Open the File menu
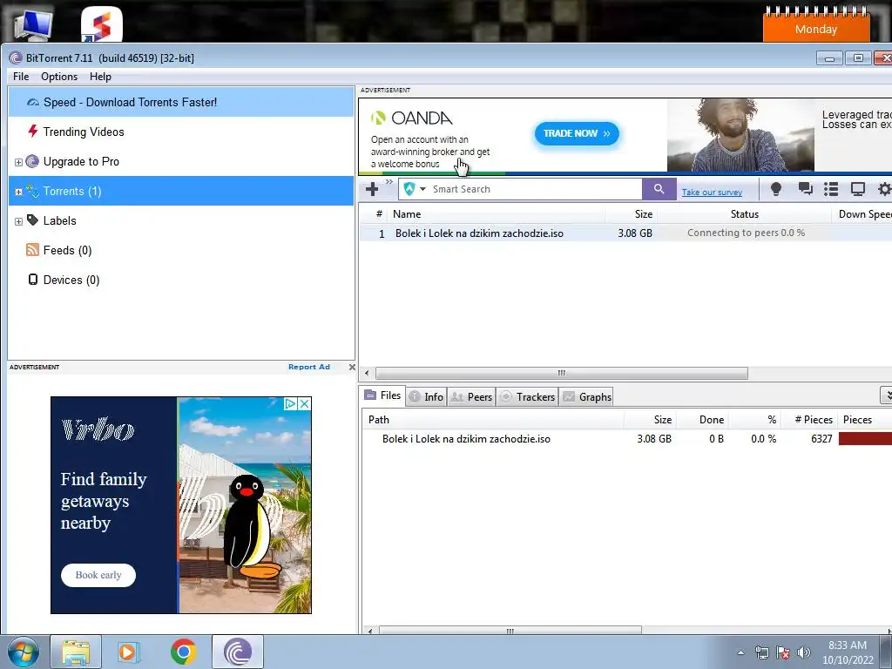892x669 pixels. [x=21, y=77]
